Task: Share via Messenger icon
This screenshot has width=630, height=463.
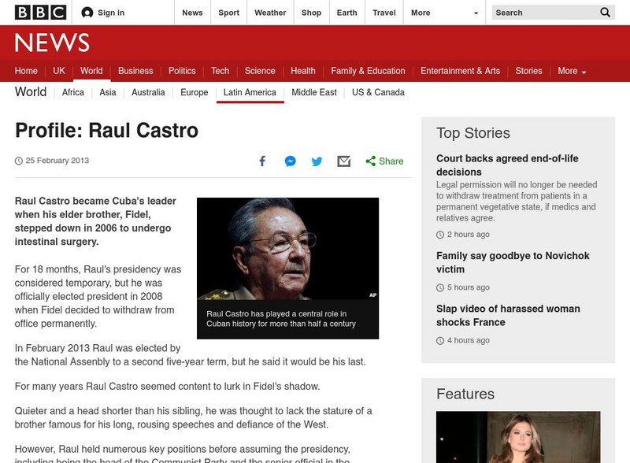Action: [x=289, y=161]
